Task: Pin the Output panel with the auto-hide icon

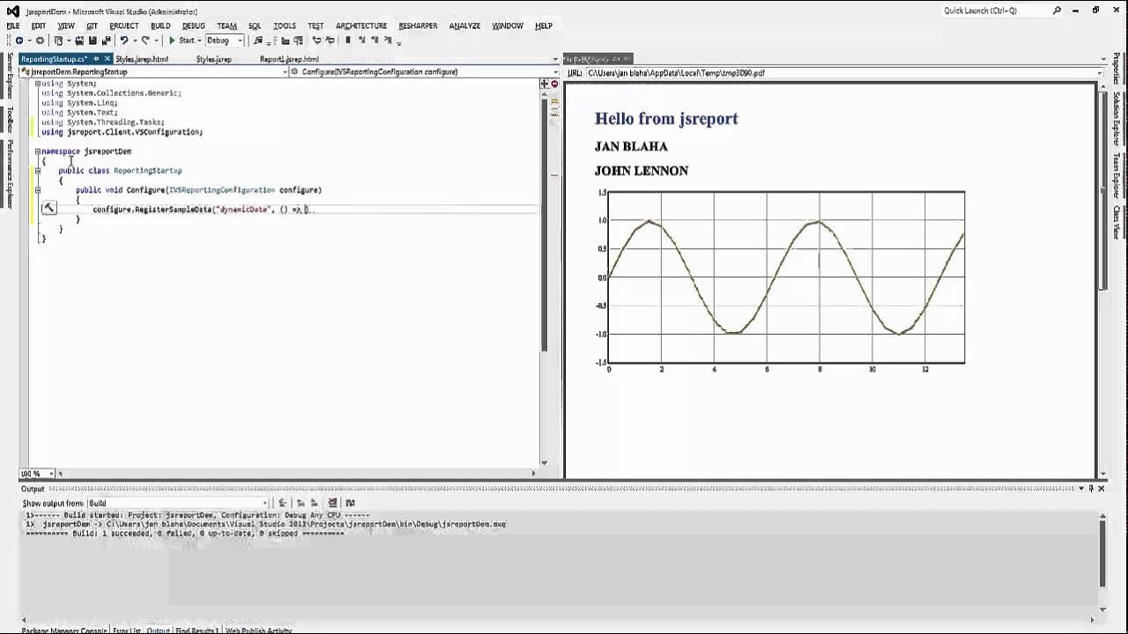Action: click(1091, 489)
